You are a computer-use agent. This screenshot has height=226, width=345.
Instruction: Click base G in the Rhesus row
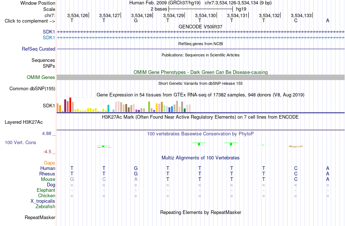(x=136, y=174)
